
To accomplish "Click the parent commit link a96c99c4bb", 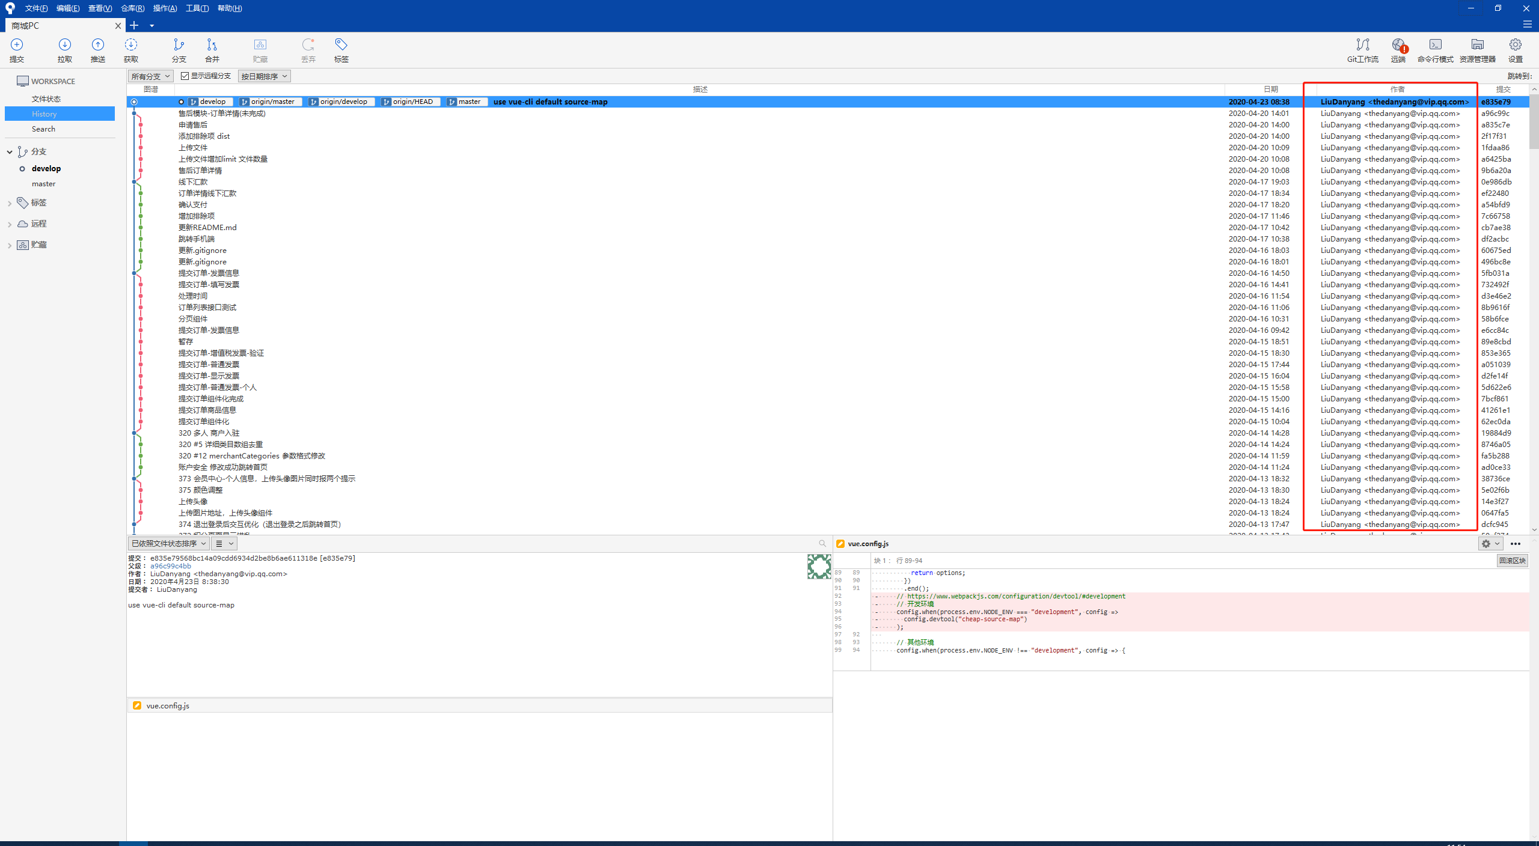I will (170, 566).
